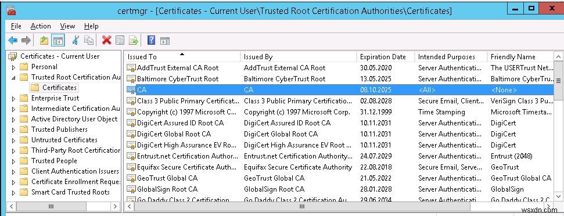Select the Trusted People tree item
The image size is (564, 216).
pyautogui.click(x=54, y=161)
